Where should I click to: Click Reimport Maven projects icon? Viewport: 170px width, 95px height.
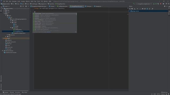click(x=130, y=9)
